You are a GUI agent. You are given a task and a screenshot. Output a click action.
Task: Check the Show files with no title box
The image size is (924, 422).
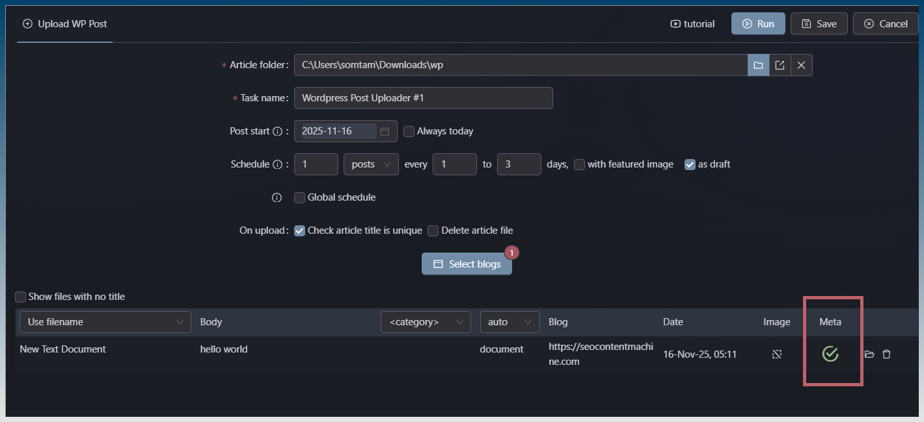(21, 297)
